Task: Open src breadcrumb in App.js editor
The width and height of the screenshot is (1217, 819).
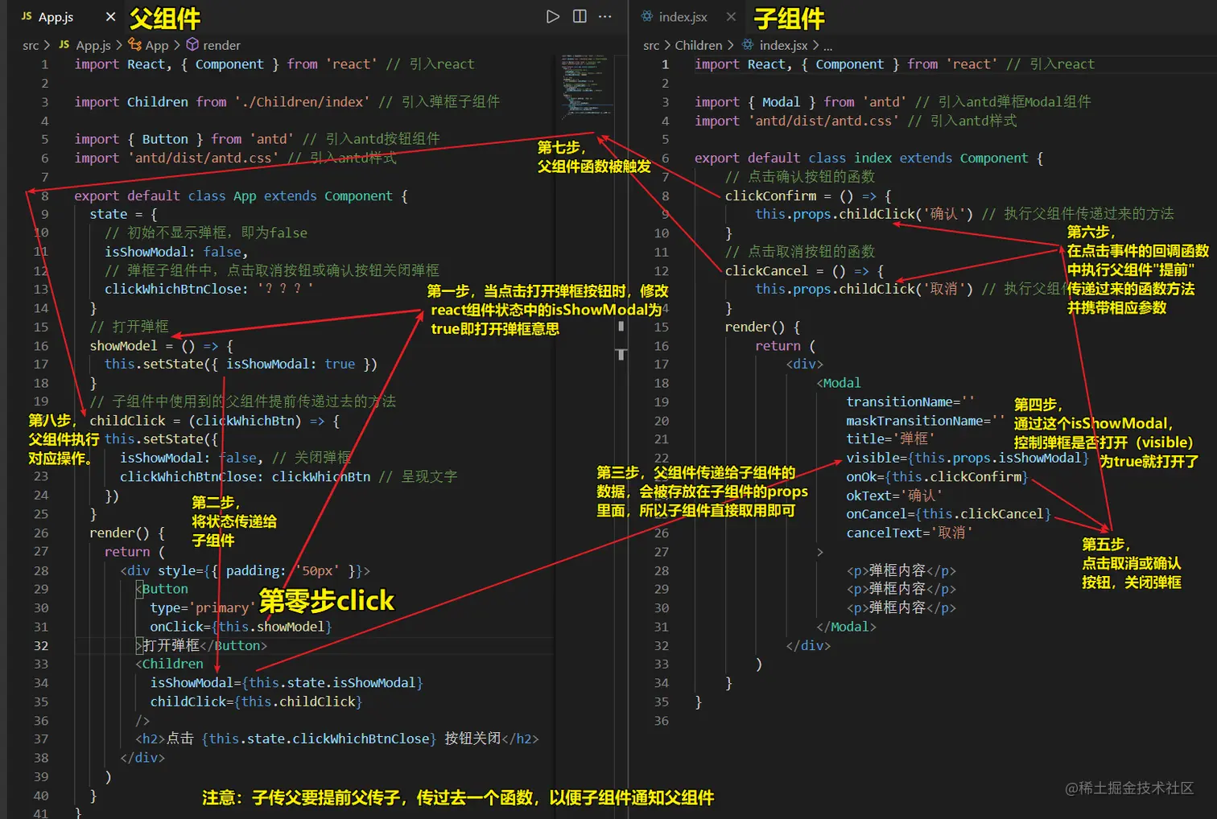Action: (x=31, y=45)
